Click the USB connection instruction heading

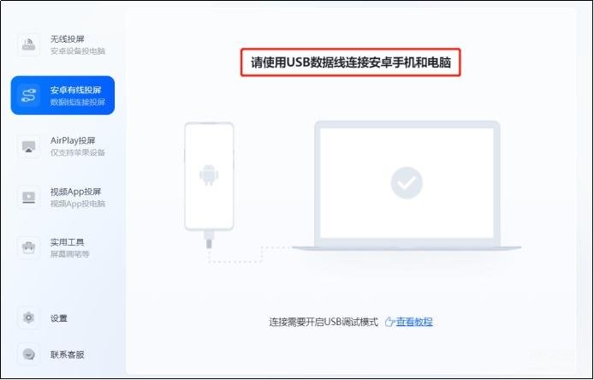tap(351, 62)
